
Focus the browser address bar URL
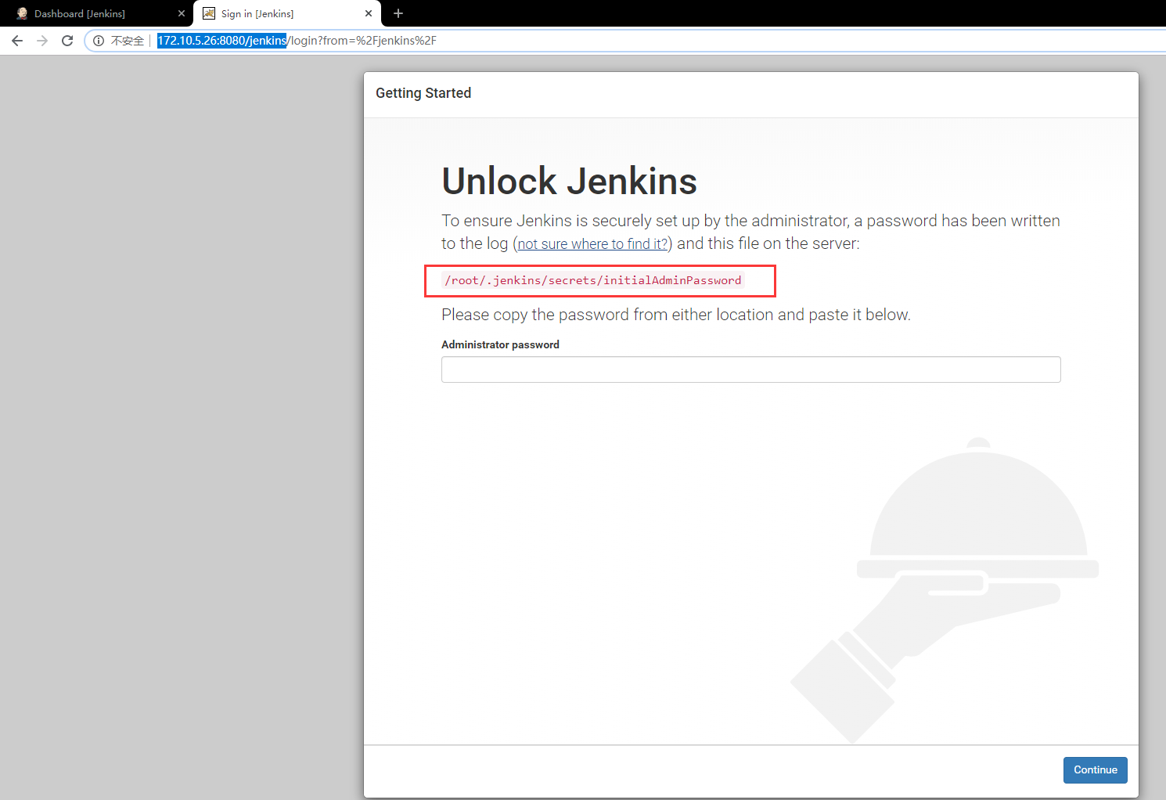[297, 41]
